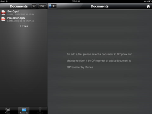This screenshot has height=114, width=152.
Task: Switch to the Documents tab
Action: 24,111
